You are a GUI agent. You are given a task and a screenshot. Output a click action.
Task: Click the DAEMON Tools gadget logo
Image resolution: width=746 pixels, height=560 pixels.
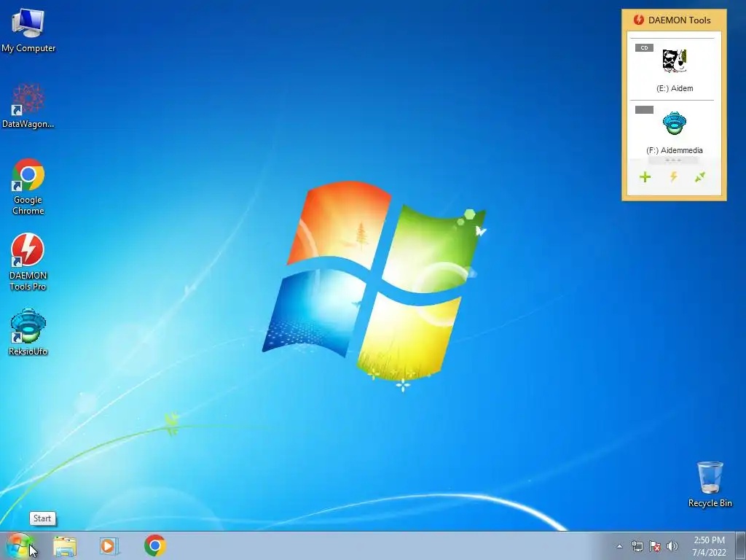(638, 20)
